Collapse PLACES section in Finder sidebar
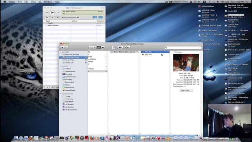Screen dimensions: 252x142 (61, 66)
